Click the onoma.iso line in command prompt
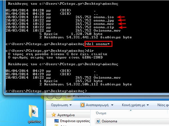Screen dimensions: 169x126 click(x=60, y=17)
